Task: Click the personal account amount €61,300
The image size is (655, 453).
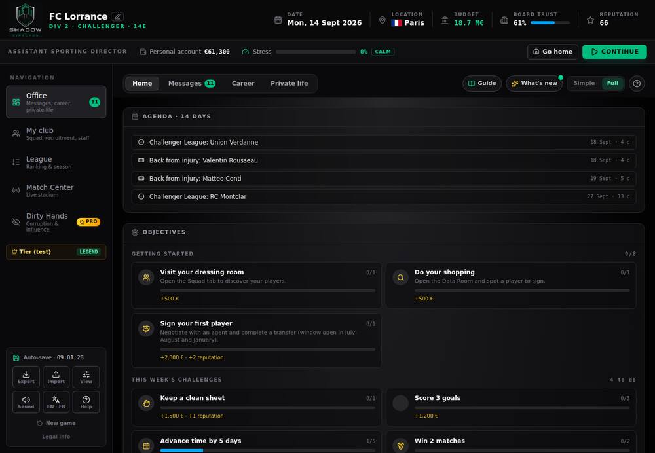Action: click(217, 52)
